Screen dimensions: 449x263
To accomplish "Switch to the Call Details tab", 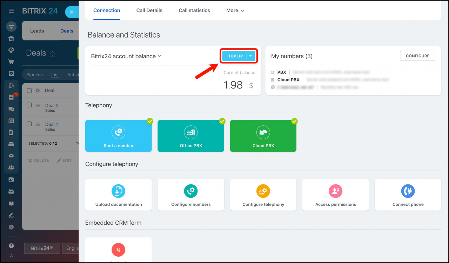I will click(x=149, y=11).
